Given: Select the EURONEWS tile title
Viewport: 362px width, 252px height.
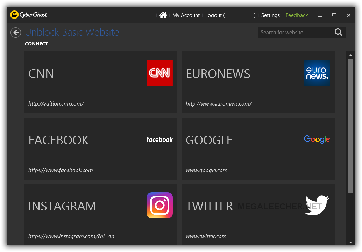Looking at the screenshot, I should click(218, 74).
